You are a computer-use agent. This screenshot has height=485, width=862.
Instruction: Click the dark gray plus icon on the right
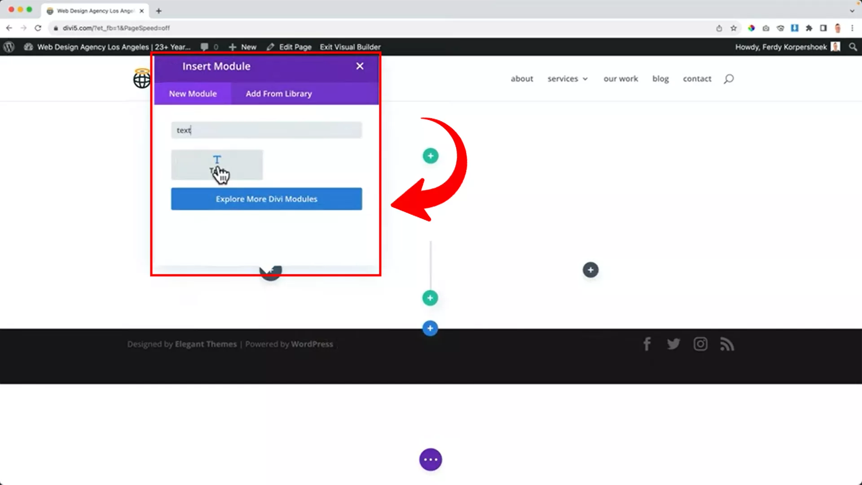[590, 270]
